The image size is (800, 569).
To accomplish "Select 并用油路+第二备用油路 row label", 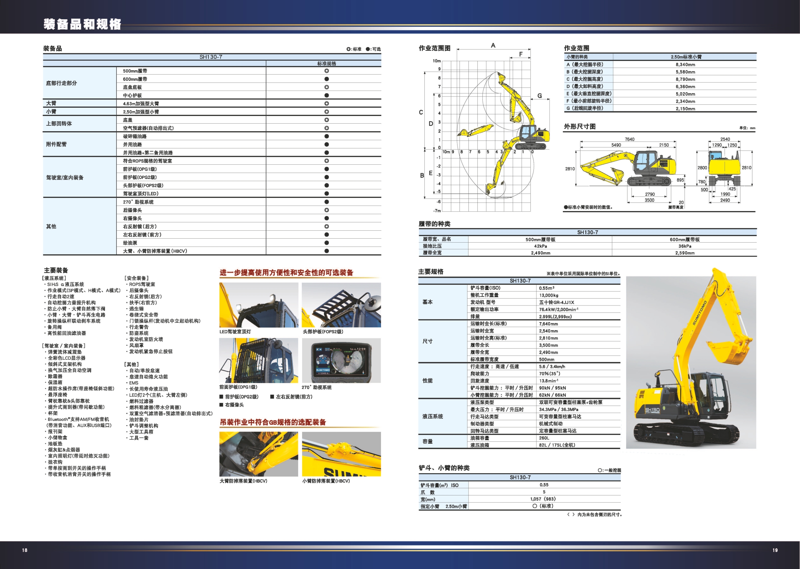I will tap(148, 153).
